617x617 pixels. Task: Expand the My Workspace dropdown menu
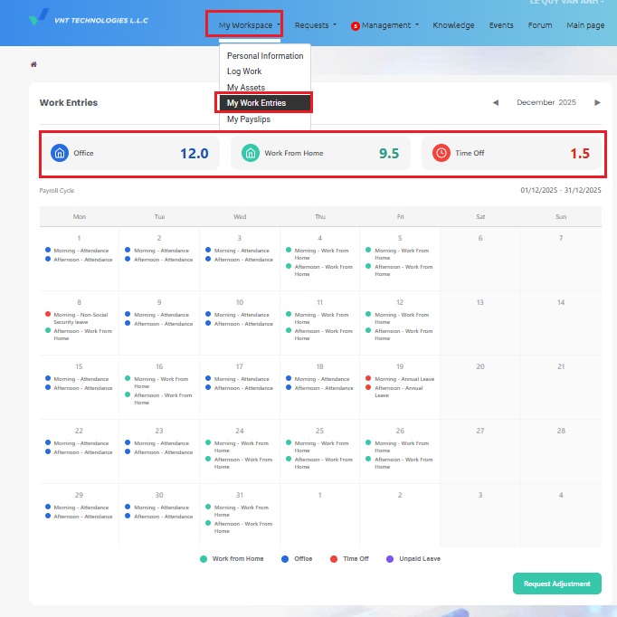(249, 25)
